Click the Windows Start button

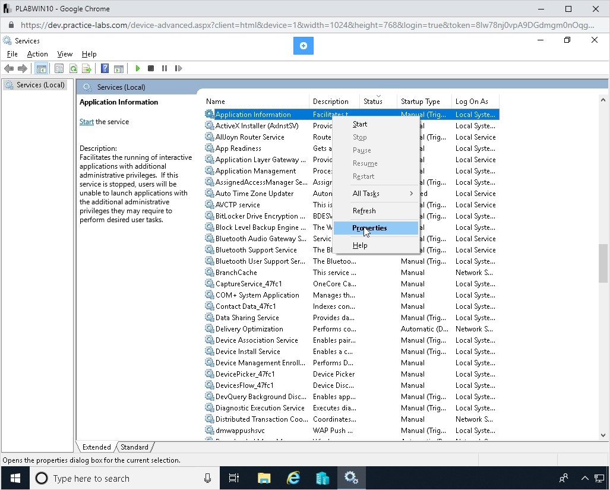click(x=15, y=478)
